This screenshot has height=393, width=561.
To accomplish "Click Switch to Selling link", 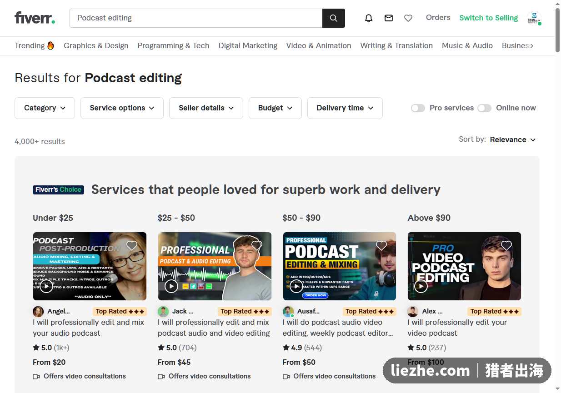I will click(489, 18).
